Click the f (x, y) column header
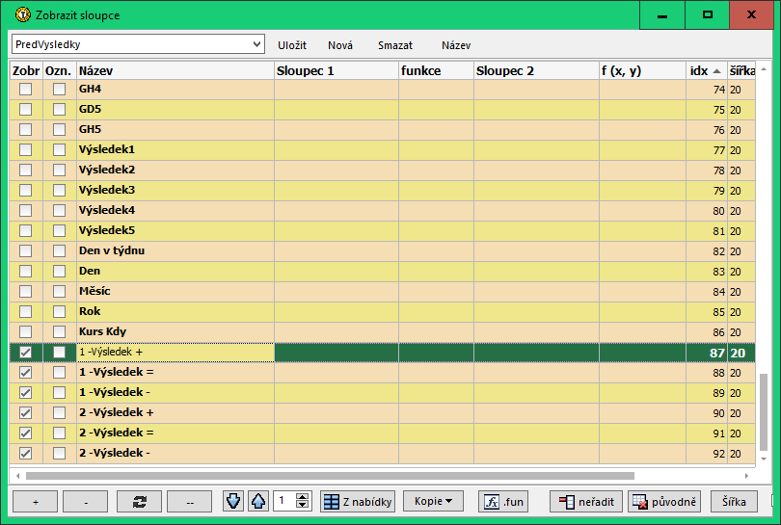 (642, 70)
